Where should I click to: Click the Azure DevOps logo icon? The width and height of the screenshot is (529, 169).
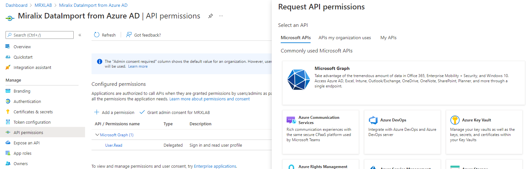(373, 120)
